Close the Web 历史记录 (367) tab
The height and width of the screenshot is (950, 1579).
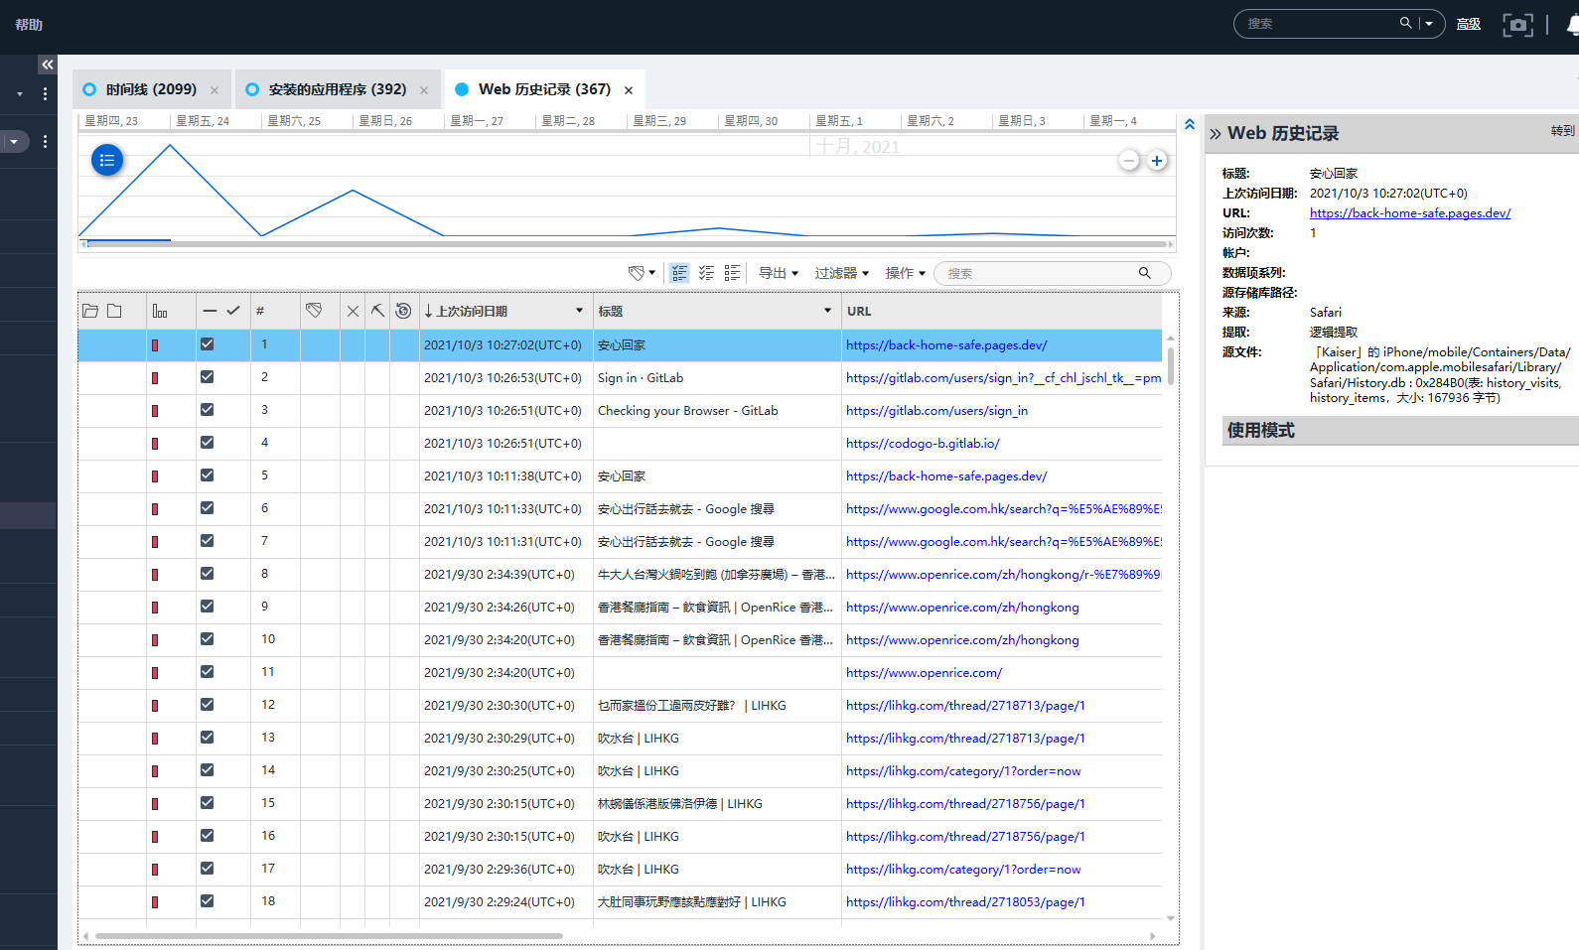click(629, 90)
